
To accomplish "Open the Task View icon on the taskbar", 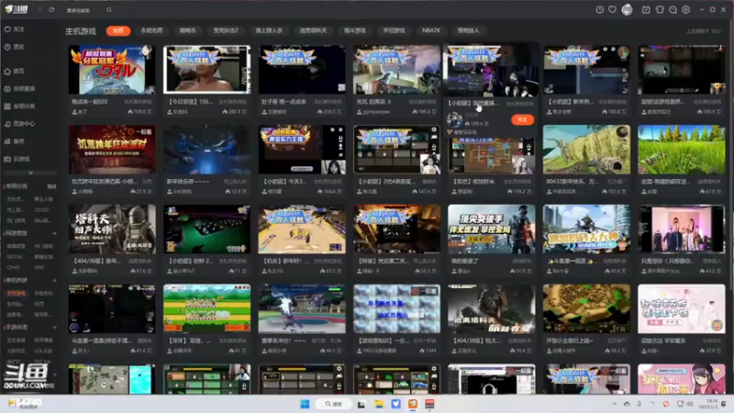I will coord(361,404).
